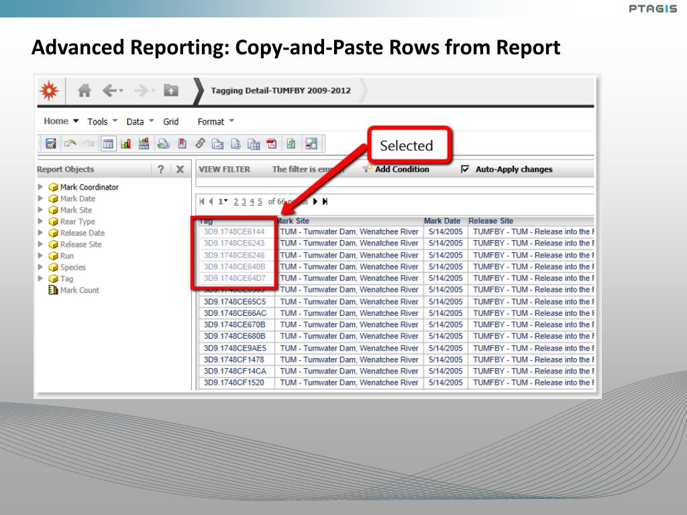Click the last toolbar icon with green arrow
This screenshot has width=687, height=515.
coord(311,144)
